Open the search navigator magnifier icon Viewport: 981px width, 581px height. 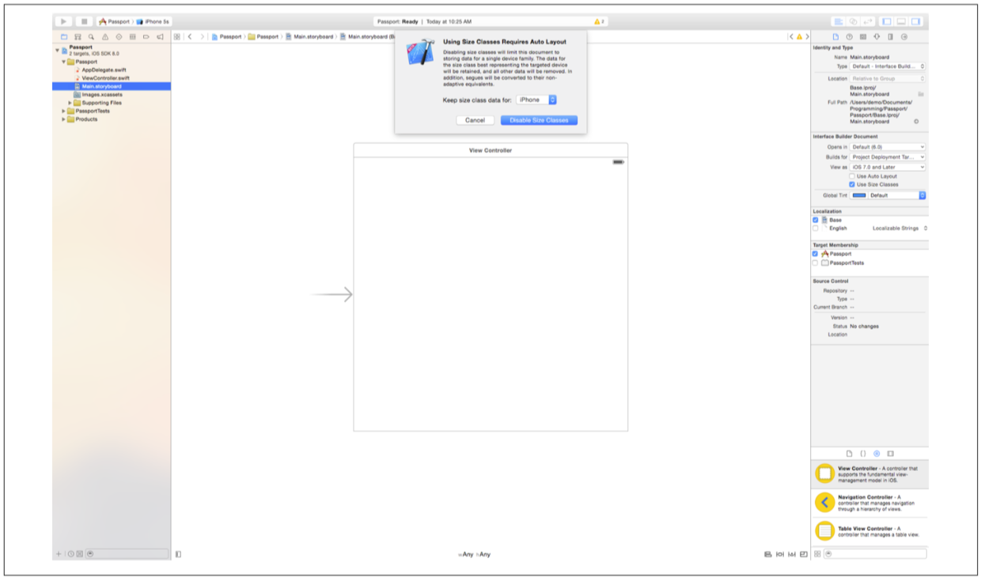[91, 36]
